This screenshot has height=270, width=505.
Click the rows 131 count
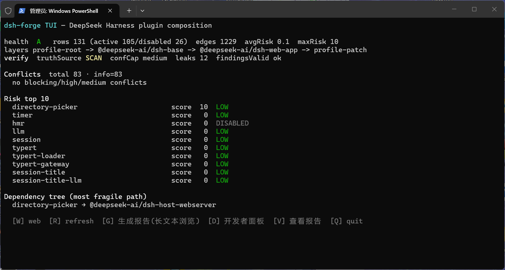(x=69, y=42)
